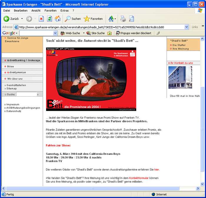Open print preview icon
This screenshot has width=206, height=198.
(x=132, y=19)
